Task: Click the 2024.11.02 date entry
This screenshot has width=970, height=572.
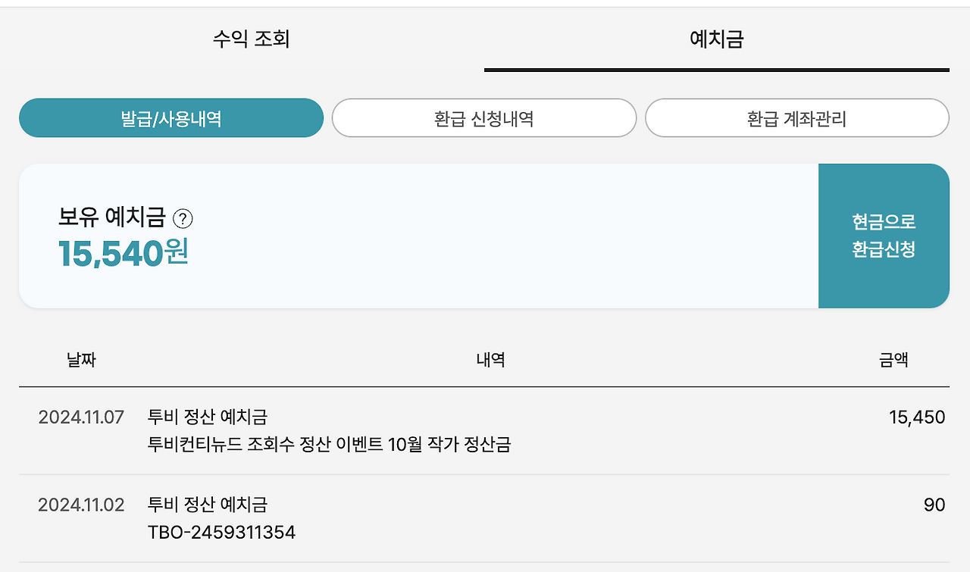Action: click(80, 504)
